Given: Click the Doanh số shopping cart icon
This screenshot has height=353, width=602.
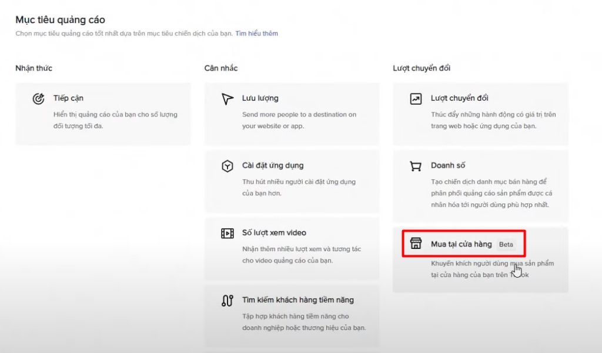Looking at the screenshot, I should click(416, 166).
